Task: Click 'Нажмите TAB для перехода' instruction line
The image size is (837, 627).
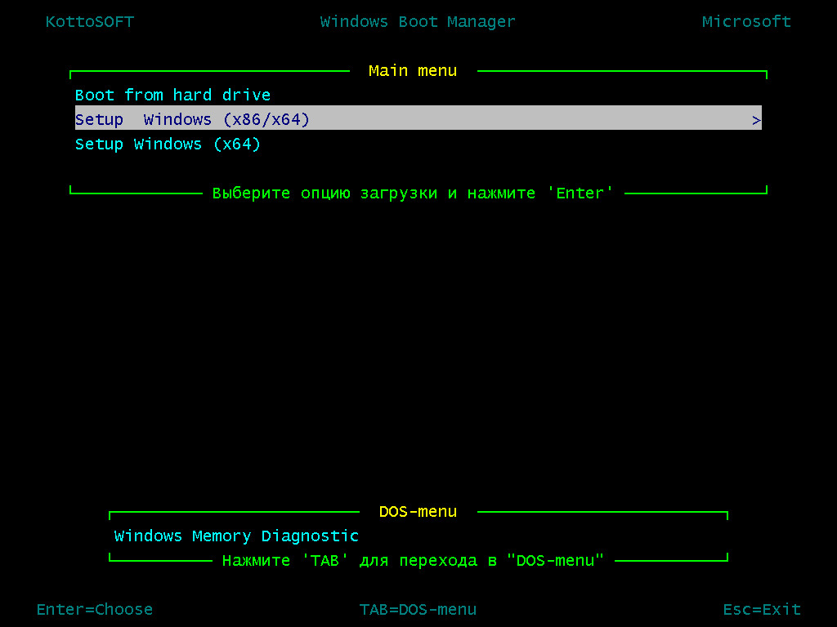Action: pyautogui.click(x=413, y=560)
